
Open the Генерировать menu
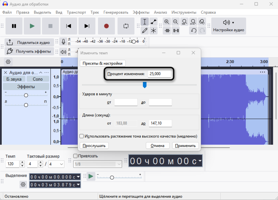pyautogui.click(x=116, y=12)
